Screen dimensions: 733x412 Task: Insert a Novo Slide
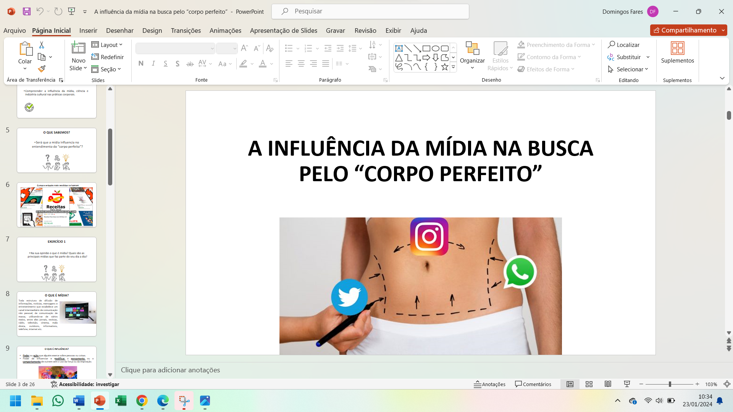tap(78, 56)
